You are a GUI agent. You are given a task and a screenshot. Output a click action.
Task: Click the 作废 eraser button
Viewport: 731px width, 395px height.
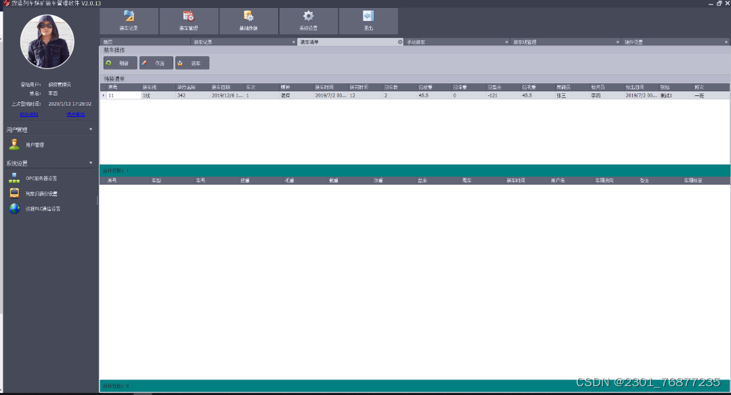[156, 63]
